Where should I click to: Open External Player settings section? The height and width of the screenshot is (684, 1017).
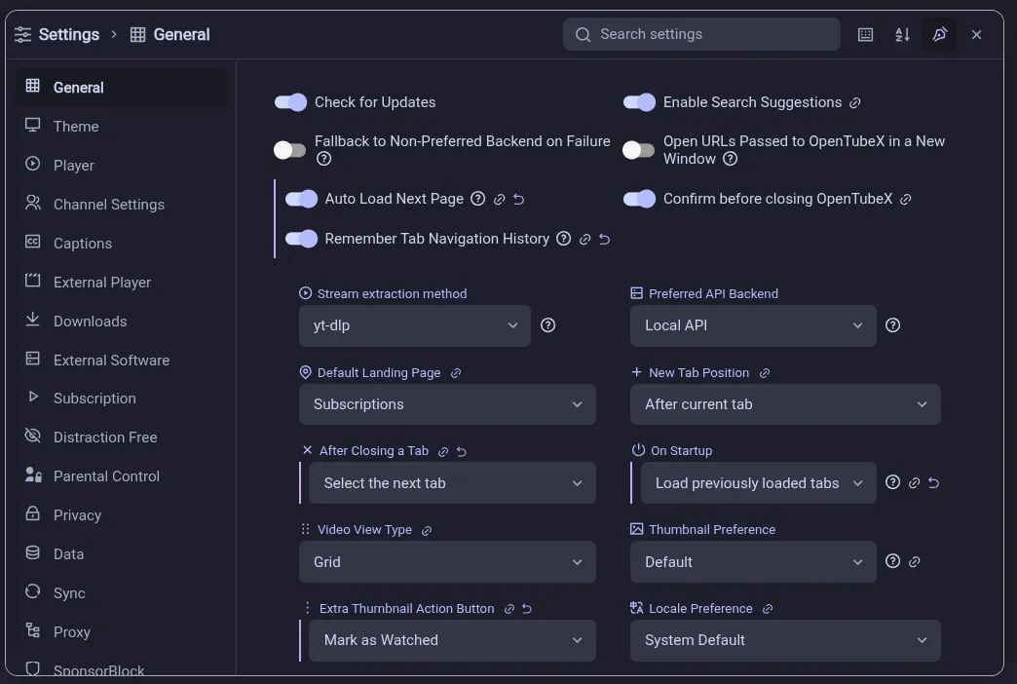(122, 282)
